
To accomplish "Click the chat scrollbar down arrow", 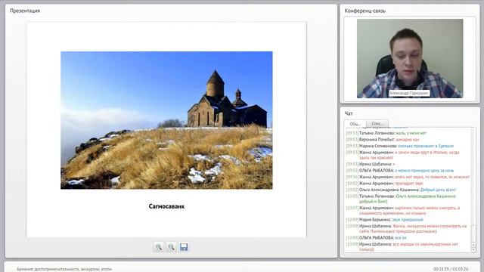I will [x=473, y=250].
